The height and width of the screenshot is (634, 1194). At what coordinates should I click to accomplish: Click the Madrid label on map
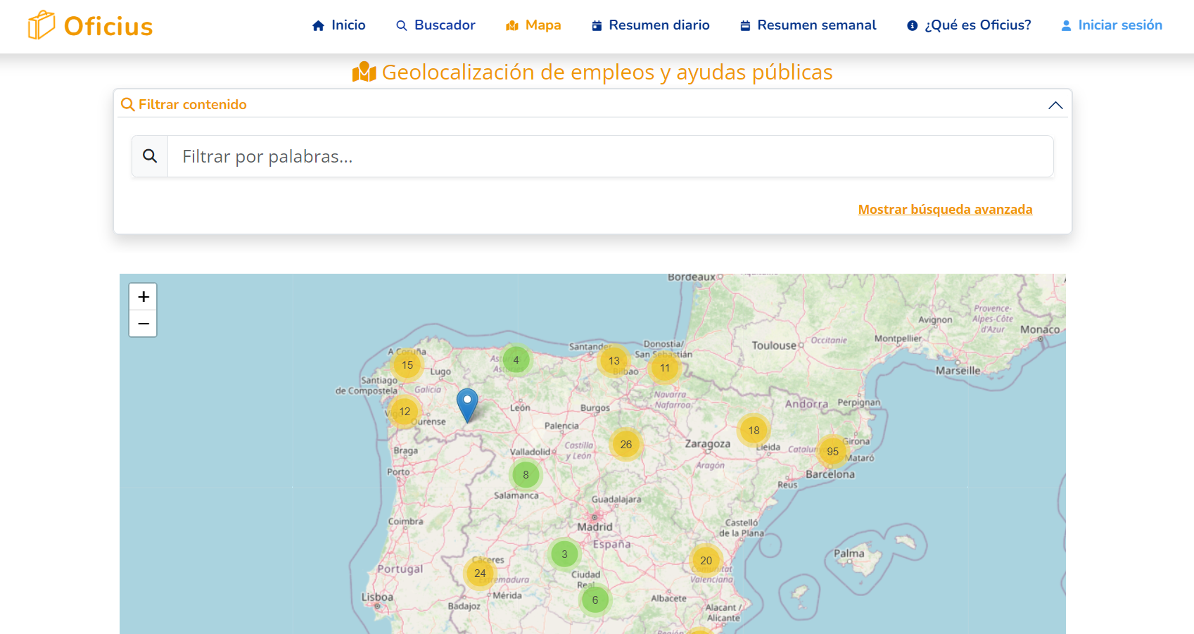tap(595, 527)
